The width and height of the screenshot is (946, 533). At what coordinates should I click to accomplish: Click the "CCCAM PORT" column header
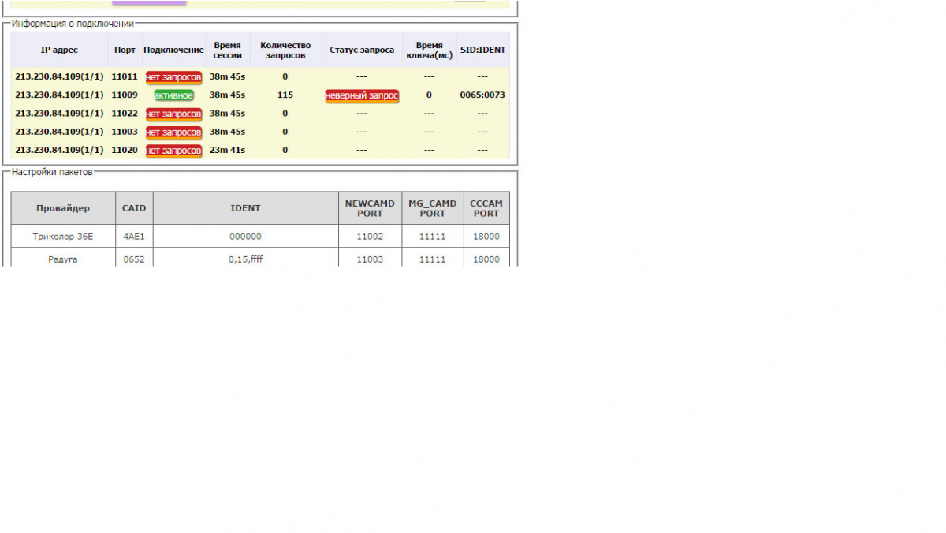click(x=486, y=208)
